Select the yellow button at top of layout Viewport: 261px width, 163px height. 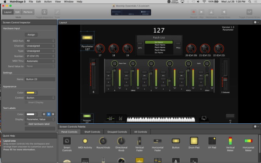click(88, 37)
